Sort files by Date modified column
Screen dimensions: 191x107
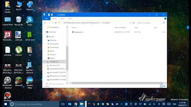point(120,28)
